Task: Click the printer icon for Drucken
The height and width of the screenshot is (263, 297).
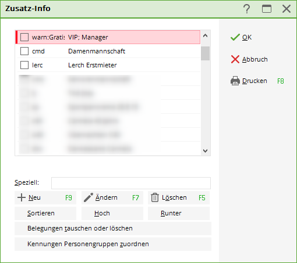Action: [x=235, y=81]
